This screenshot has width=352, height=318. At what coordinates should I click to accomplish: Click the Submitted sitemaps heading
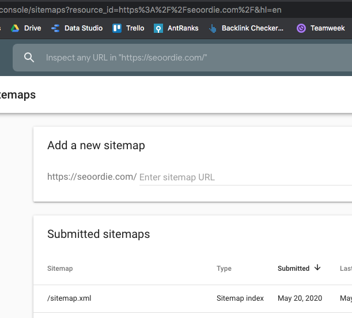(x=99, y=234)
